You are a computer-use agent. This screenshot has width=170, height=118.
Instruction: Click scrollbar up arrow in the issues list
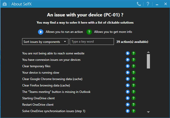point(148,52)
